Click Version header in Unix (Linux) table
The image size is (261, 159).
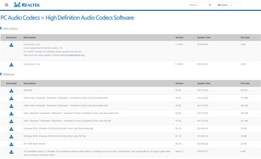coord(179,37)
